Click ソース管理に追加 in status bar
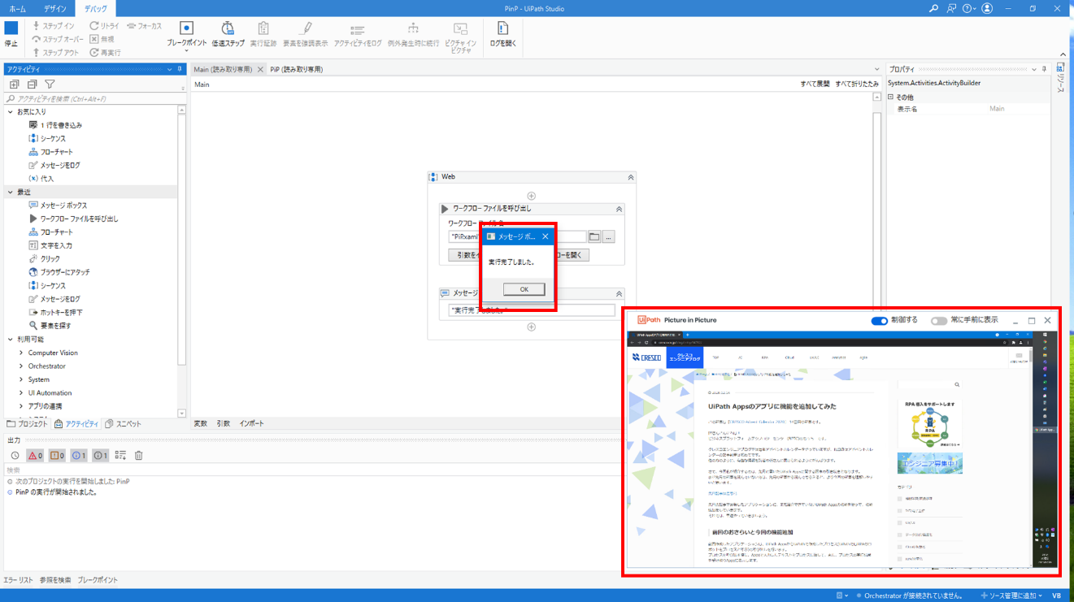This screenshot has width=1074, height=602. pos(1011,596)
